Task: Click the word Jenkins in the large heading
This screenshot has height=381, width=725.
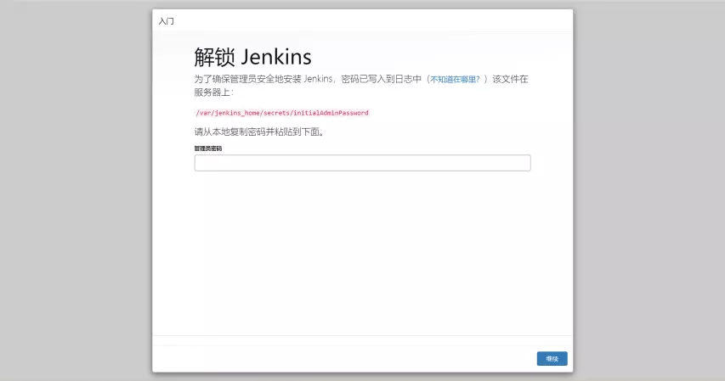Action: (x=276, y=57)
